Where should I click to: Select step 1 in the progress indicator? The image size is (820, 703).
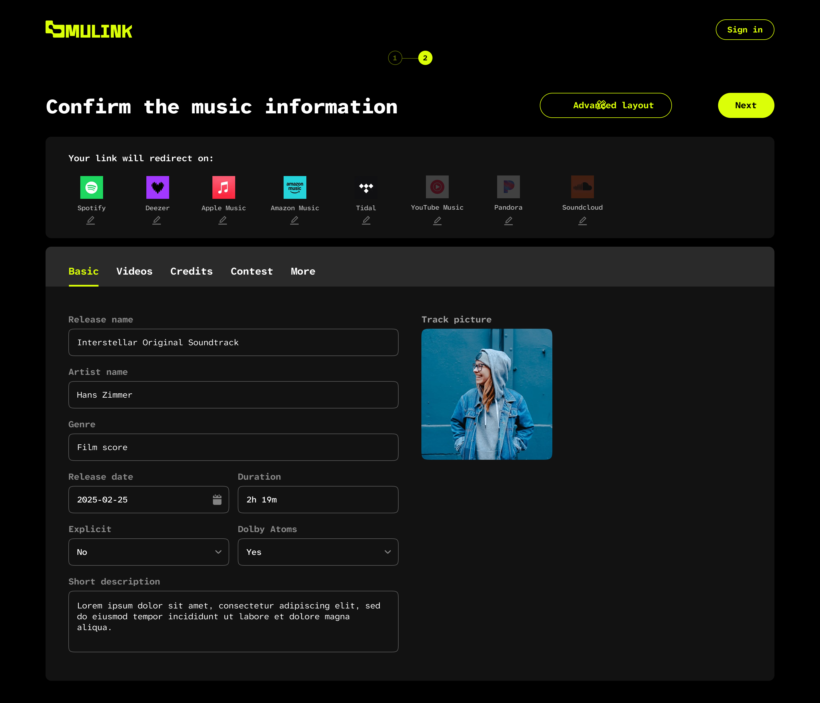click(x=395, y=58)
